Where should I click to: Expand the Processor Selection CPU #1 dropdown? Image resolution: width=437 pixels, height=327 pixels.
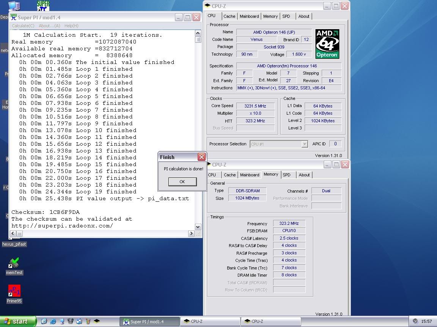[x=305, y=144]
